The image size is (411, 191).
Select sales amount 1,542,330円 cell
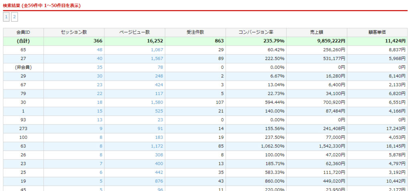[317, 146]
